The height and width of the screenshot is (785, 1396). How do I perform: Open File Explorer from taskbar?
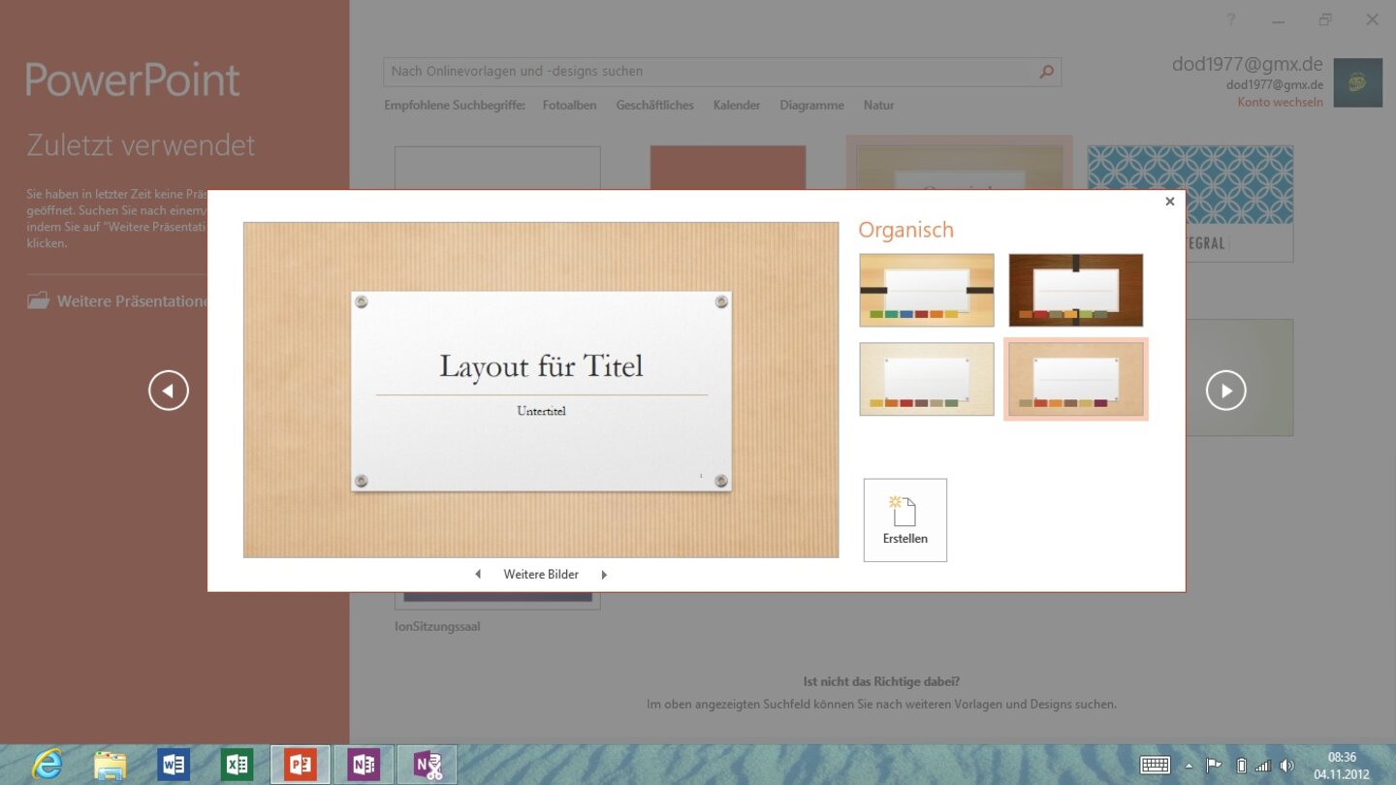(x=110, y=765)
